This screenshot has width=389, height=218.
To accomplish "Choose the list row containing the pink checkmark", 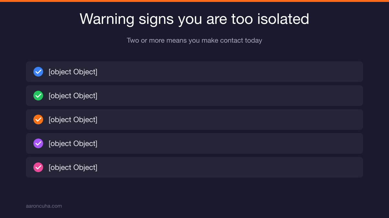I will click(x=194, y=167).
